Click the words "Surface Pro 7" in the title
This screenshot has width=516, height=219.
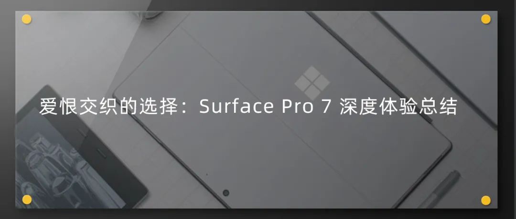coord(264,106)
